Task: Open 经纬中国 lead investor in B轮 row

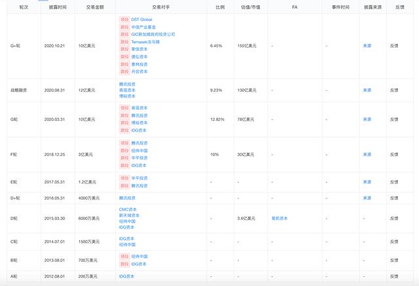Action: pyautogui.click(x=139, y=257)
